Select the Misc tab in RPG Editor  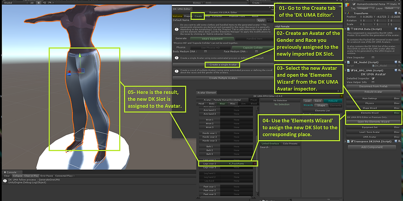pos(233,104)
